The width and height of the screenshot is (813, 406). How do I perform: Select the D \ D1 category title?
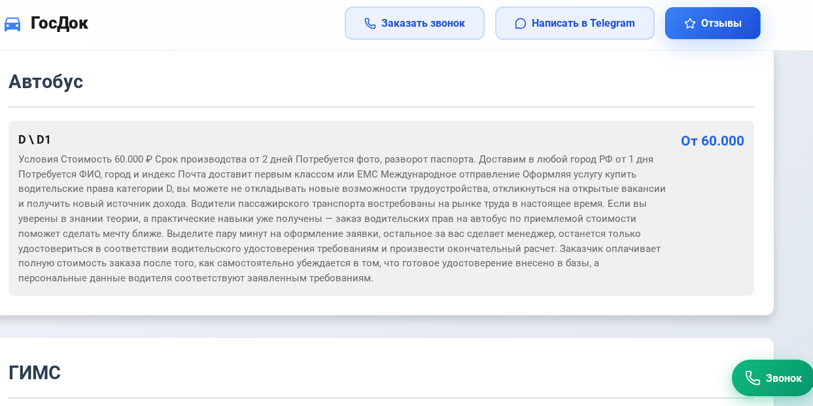[x=35, y=140]
